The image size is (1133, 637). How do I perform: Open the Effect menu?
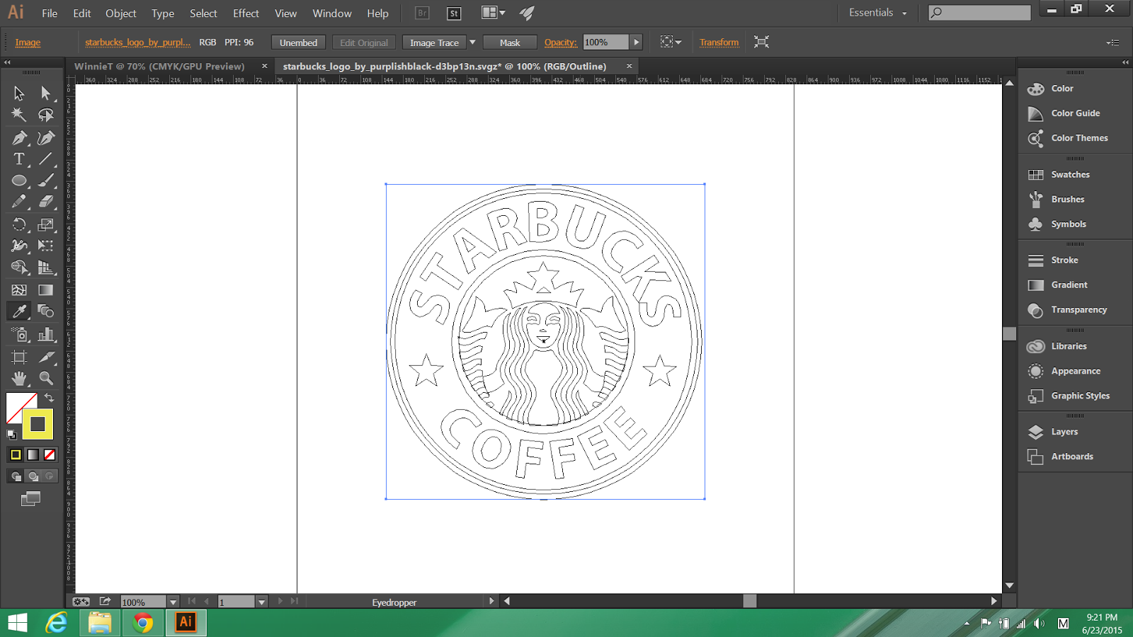[x=246, y=13]
